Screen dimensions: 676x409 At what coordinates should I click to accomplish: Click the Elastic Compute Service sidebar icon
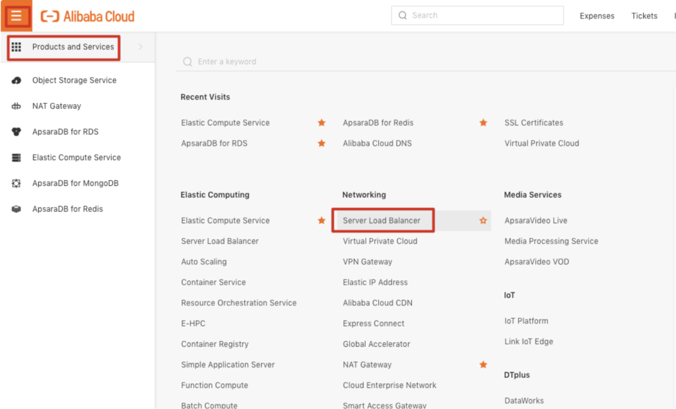[x=17, y=158]
